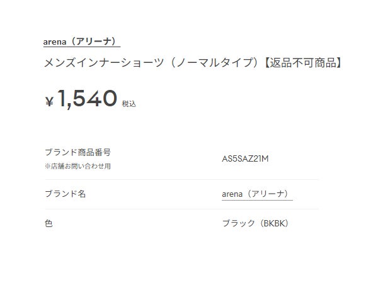Screen dimensions: 378x283
Task: Click the ¥ currency symbol
Action: point(49,101)
